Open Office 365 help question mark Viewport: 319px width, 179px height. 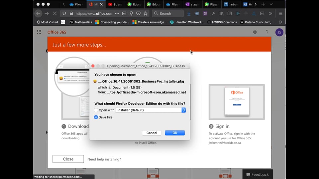point(267,32)
